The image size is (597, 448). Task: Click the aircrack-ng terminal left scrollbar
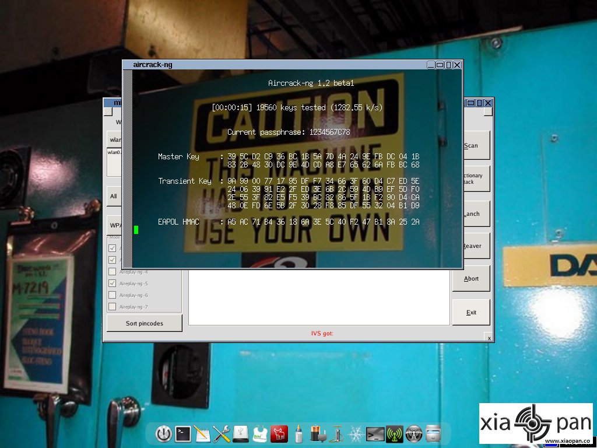[x=128, y=169]
